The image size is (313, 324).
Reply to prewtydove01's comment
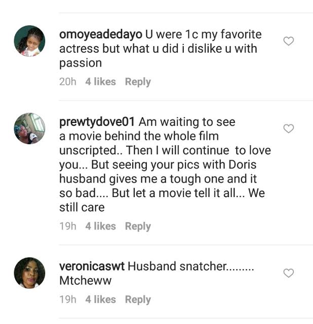tap(138, 226)
